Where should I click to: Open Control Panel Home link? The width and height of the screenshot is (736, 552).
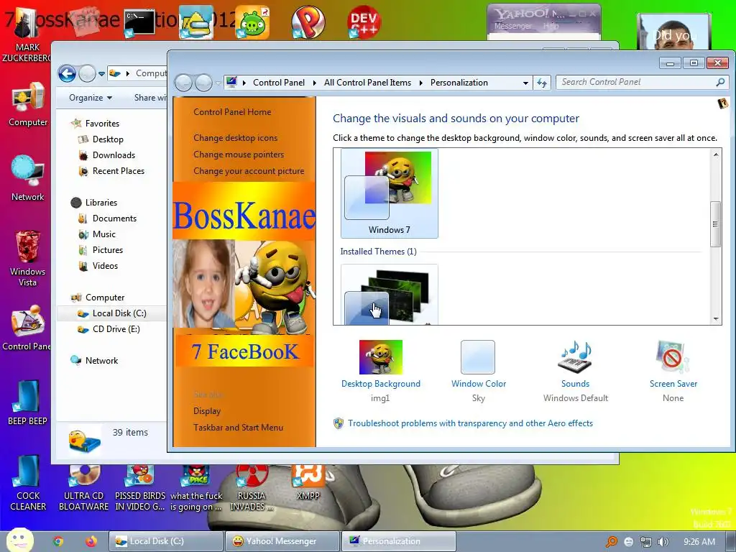click(x=232, y=112)
